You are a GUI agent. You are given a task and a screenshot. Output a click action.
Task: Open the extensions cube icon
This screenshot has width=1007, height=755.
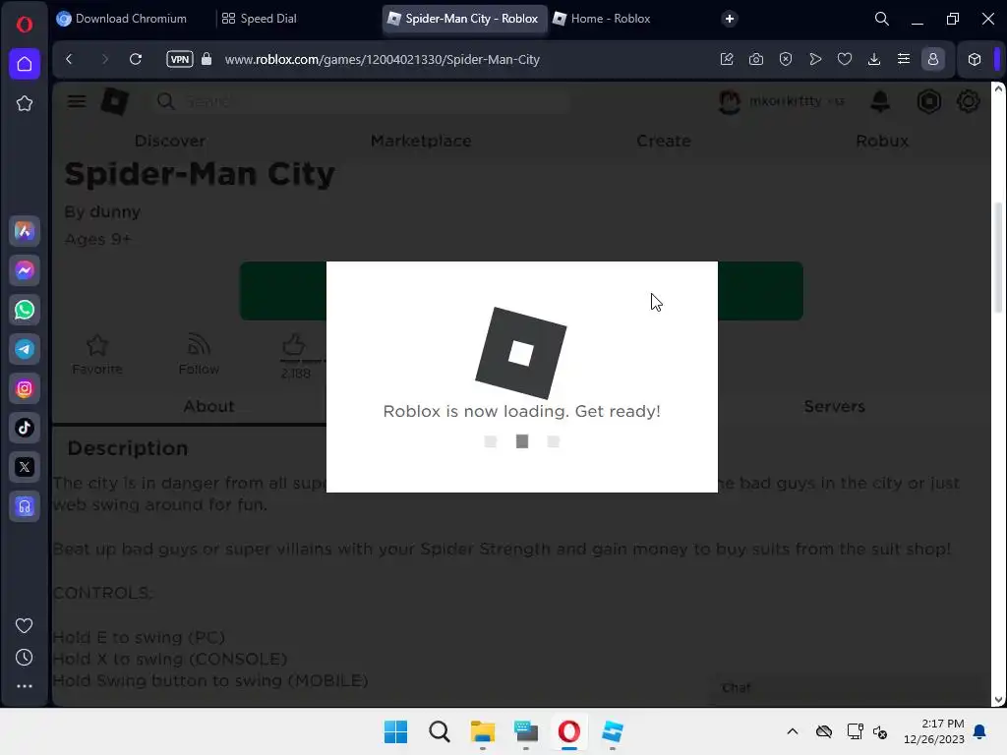click(x=975, y=59)
